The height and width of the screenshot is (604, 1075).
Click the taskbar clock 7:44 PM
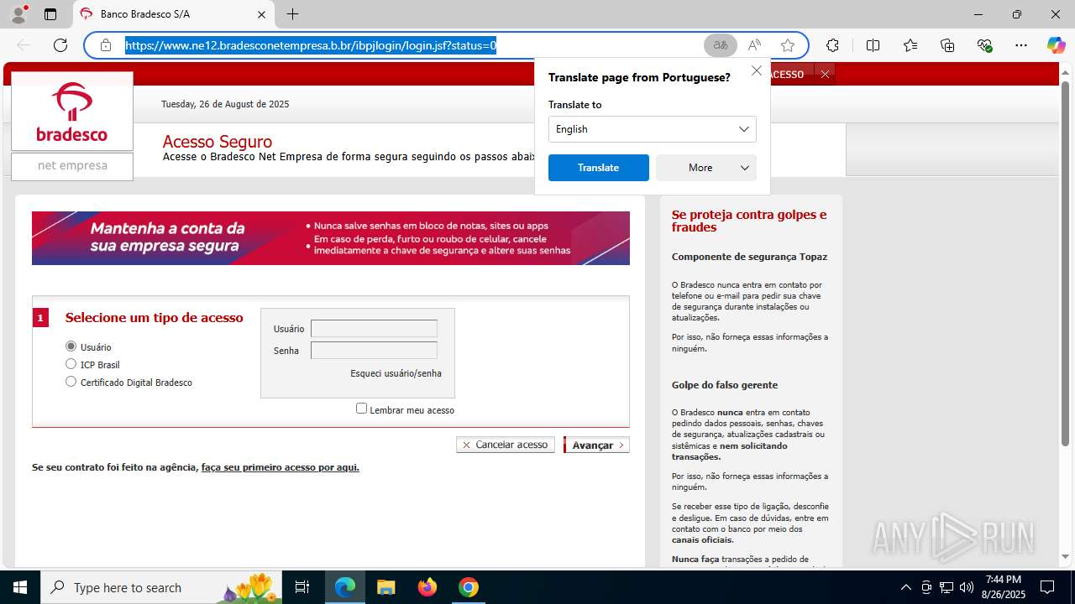(x=1004, y=580)
